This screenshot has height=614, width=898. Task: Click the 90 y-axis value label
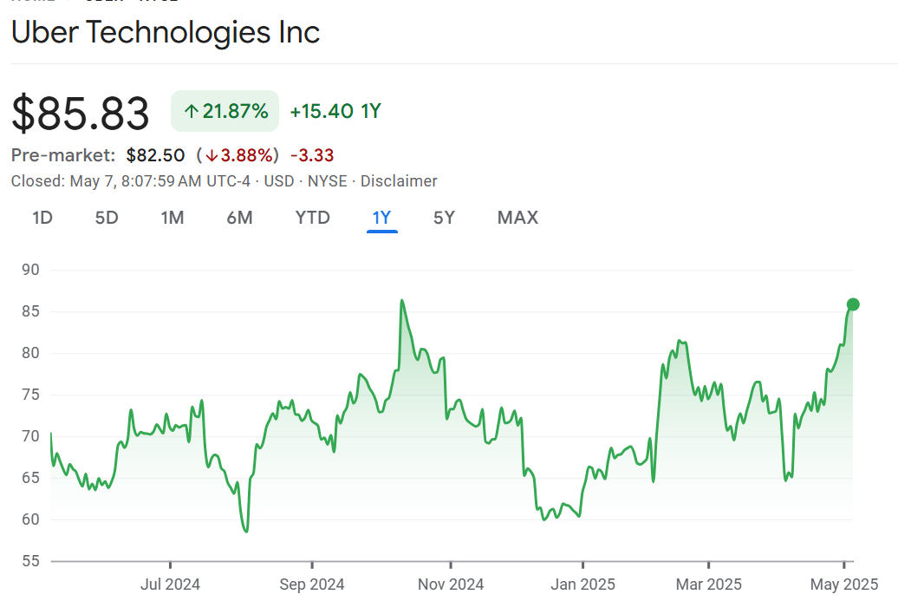pyautogui.click(x=31, y=270)
